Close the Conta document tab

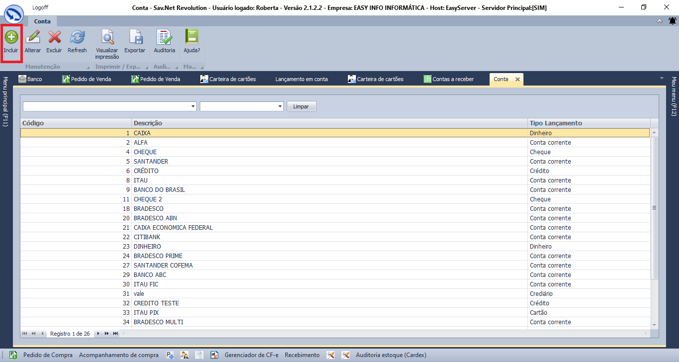pyautogui.click(x=517, y=79)
